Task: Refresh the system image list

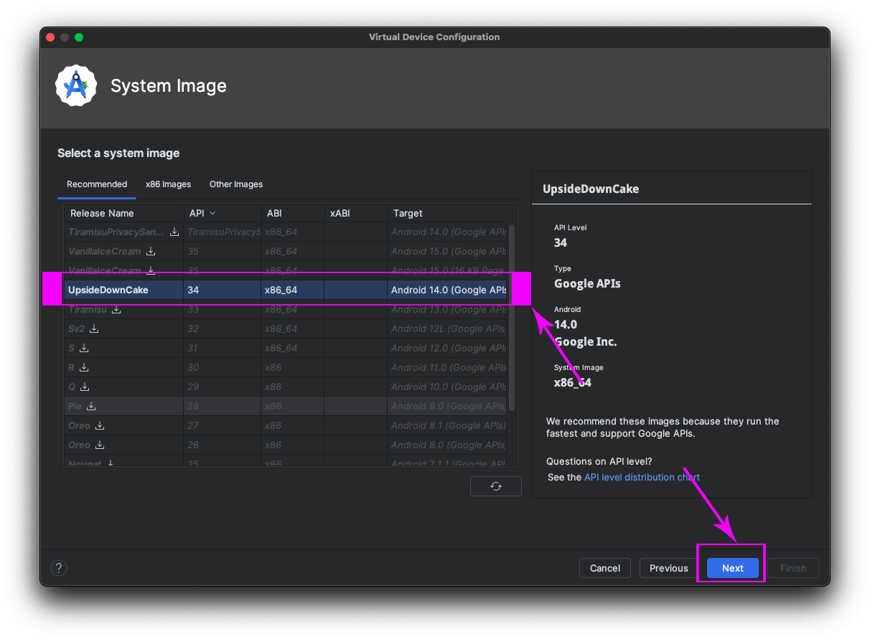Action: coord(496,486)
